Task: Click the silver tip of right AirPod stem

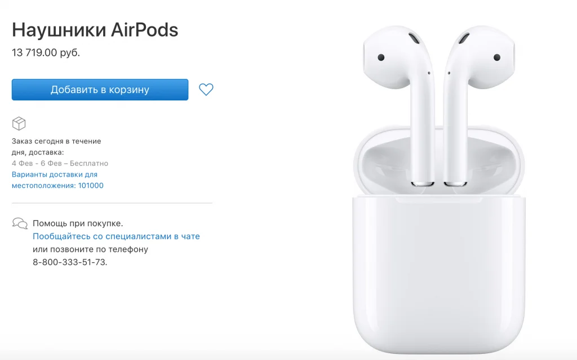Action: click(x=455, y=183)
